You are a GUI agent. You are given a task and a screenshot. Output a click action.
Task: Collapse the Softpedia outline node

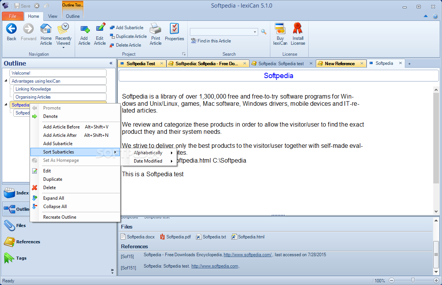pyautogui.click(x=6, y=105)
